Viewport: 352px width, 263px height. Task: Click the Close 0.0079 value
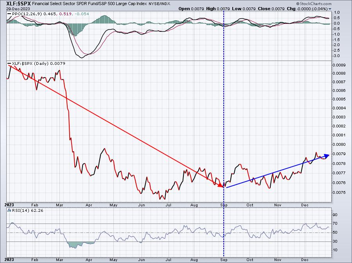point(271,9)
